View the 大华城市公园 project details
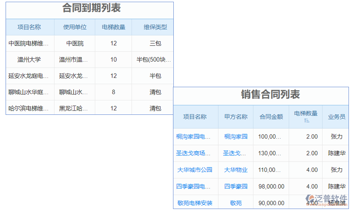The height and width of the screenshot is (210, 351). point(196,170)
